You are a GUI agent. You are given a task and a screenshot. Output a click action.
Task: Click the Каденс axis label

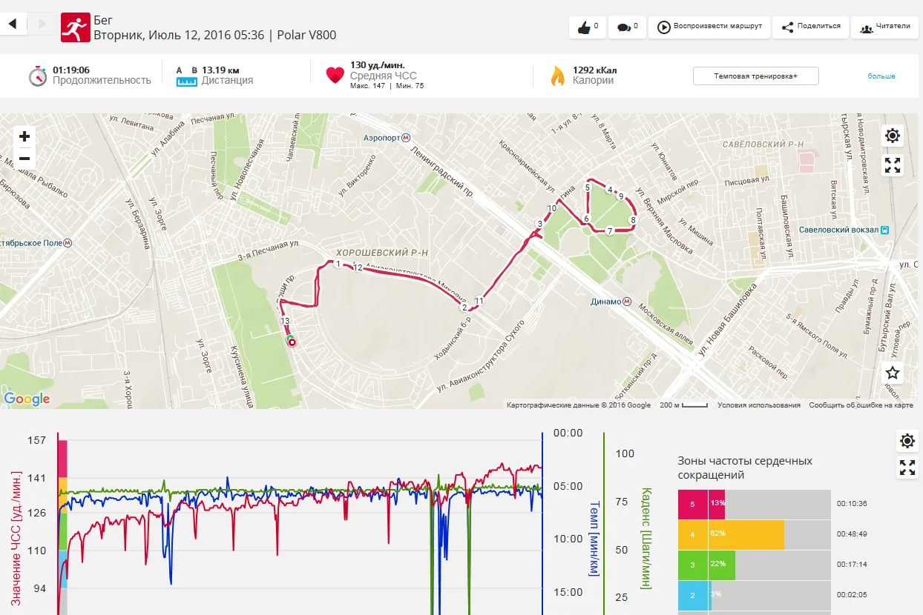click(x=646, y=538)
